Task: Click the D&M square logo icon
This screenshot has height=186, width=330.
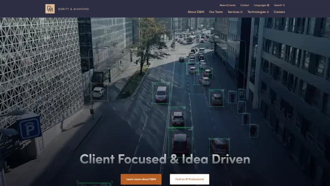Action: [50, 9]
